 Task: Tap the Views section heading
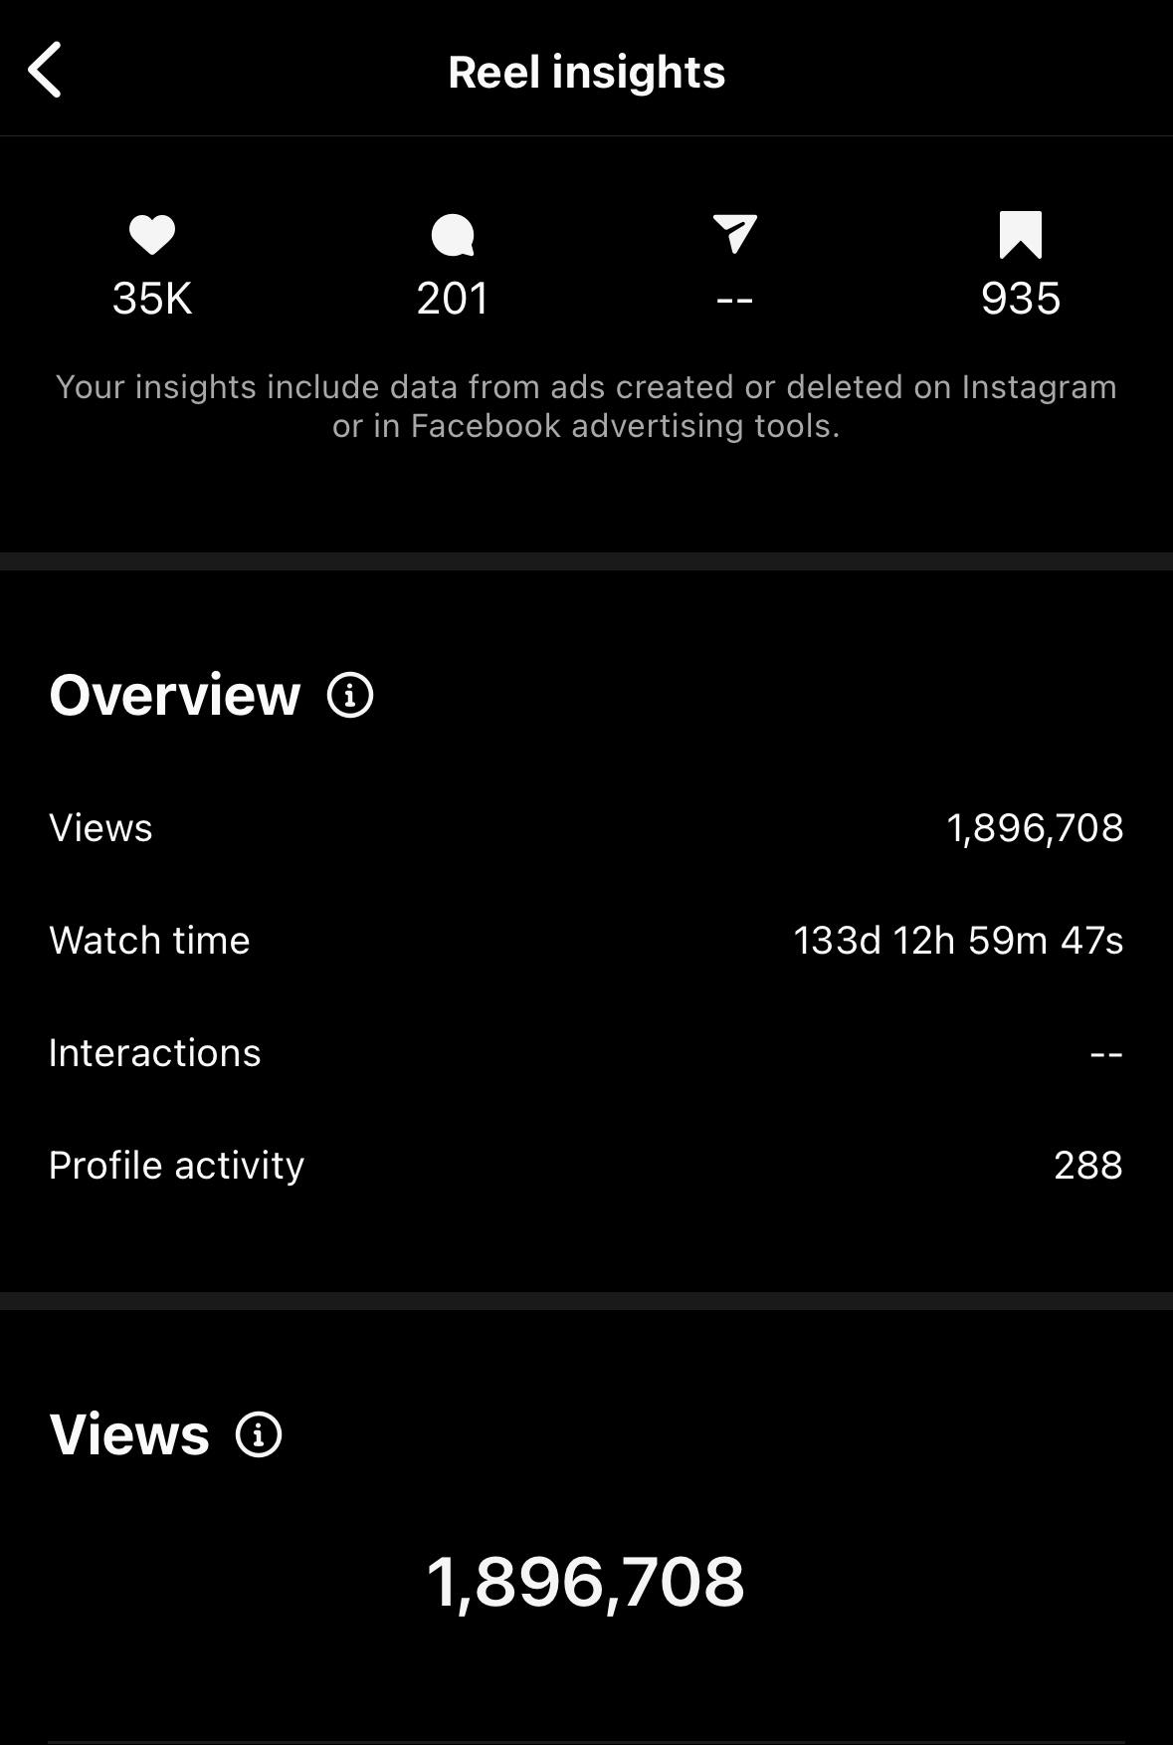(129, 1434)
